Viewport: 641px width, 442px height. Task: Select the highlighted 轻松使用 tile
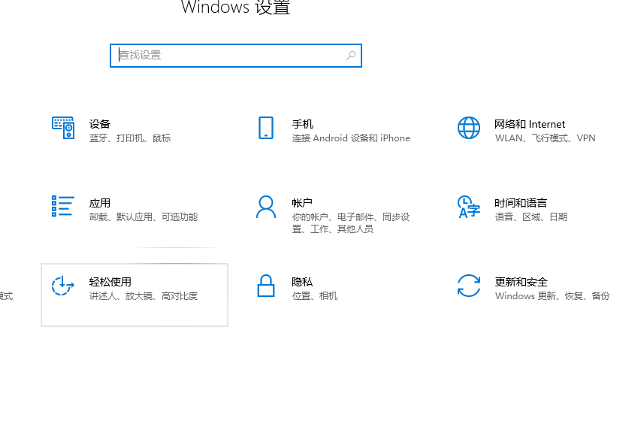(x=134, y=295)
